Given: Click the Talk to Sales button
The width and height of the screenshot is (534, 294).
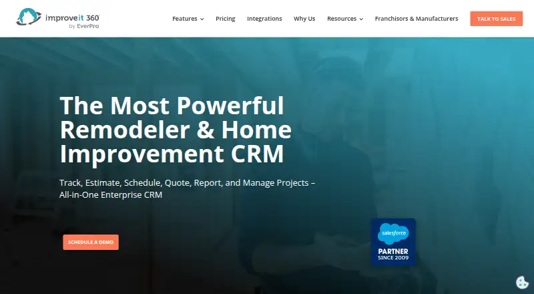Looking at the screenshot, I should tap(496, 19).
